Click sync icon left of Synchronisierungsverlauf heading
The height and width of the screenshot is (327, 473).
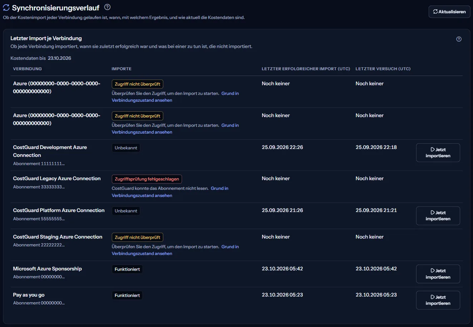[6, 8]
